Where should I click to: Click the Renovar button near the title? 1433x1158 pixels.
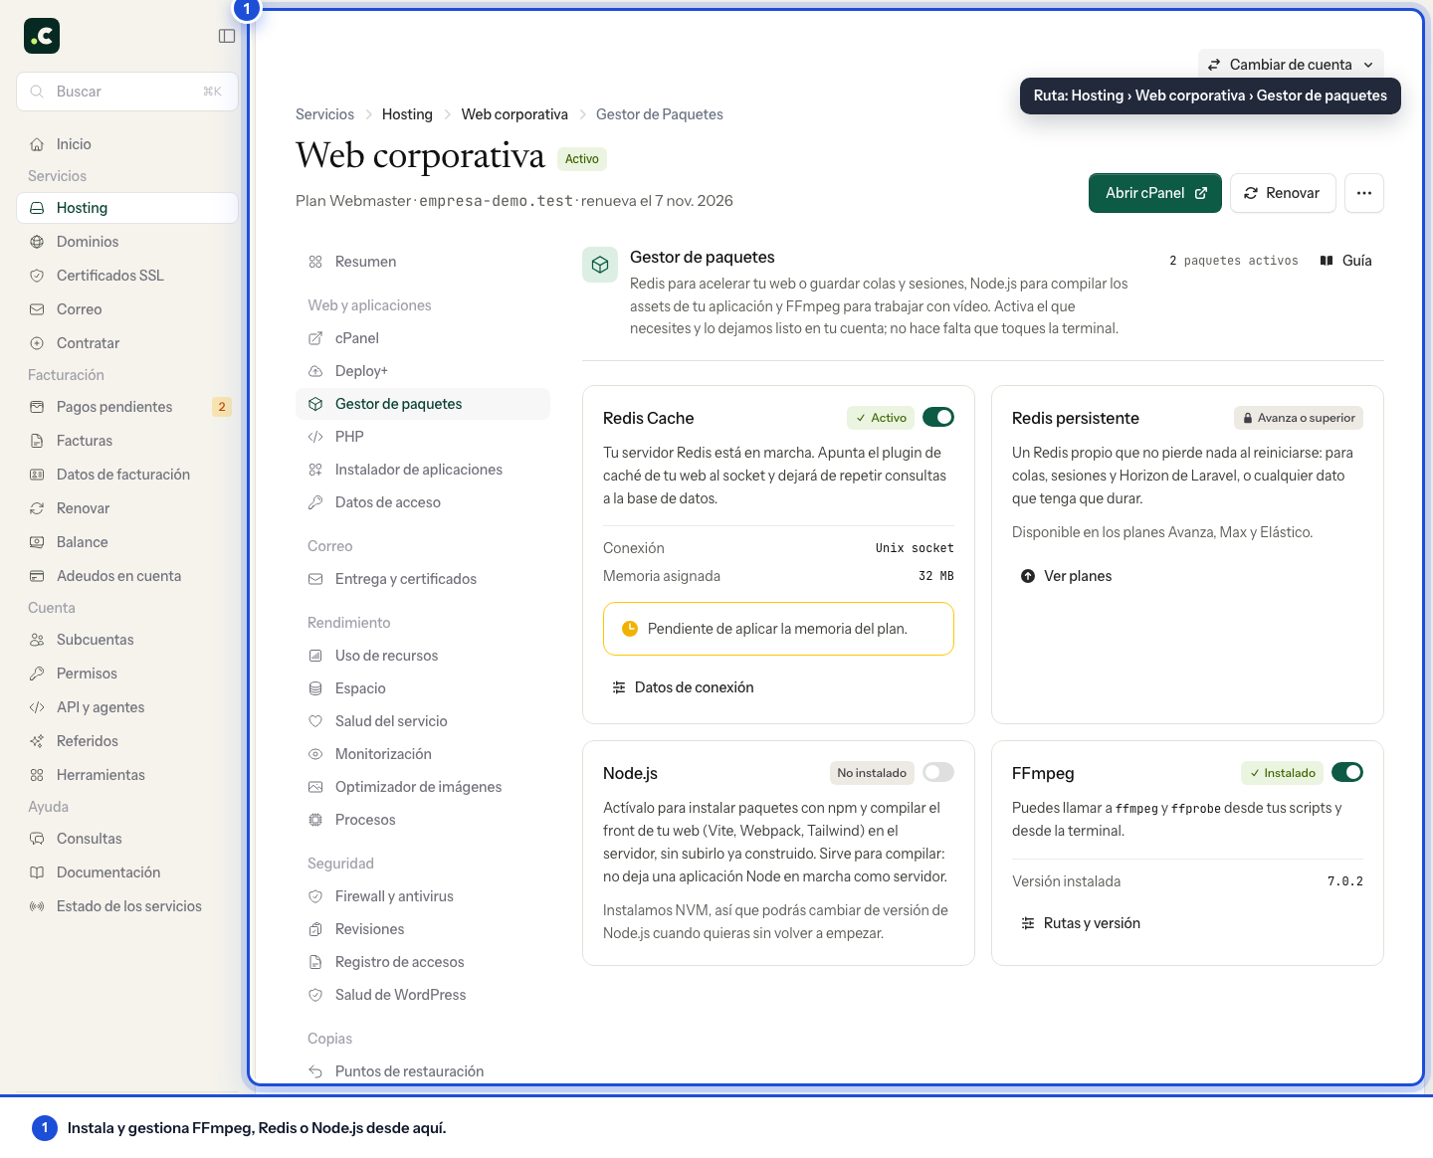tap(1282, 193)
